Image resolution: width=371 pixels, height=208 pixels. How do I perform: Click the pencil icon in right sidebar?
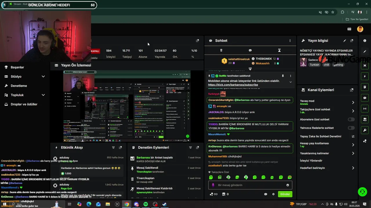[365, 51]
